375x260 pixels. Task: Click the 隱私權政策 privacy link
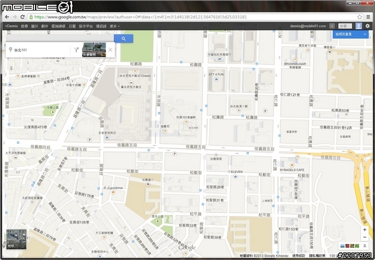tap(317, 256)
